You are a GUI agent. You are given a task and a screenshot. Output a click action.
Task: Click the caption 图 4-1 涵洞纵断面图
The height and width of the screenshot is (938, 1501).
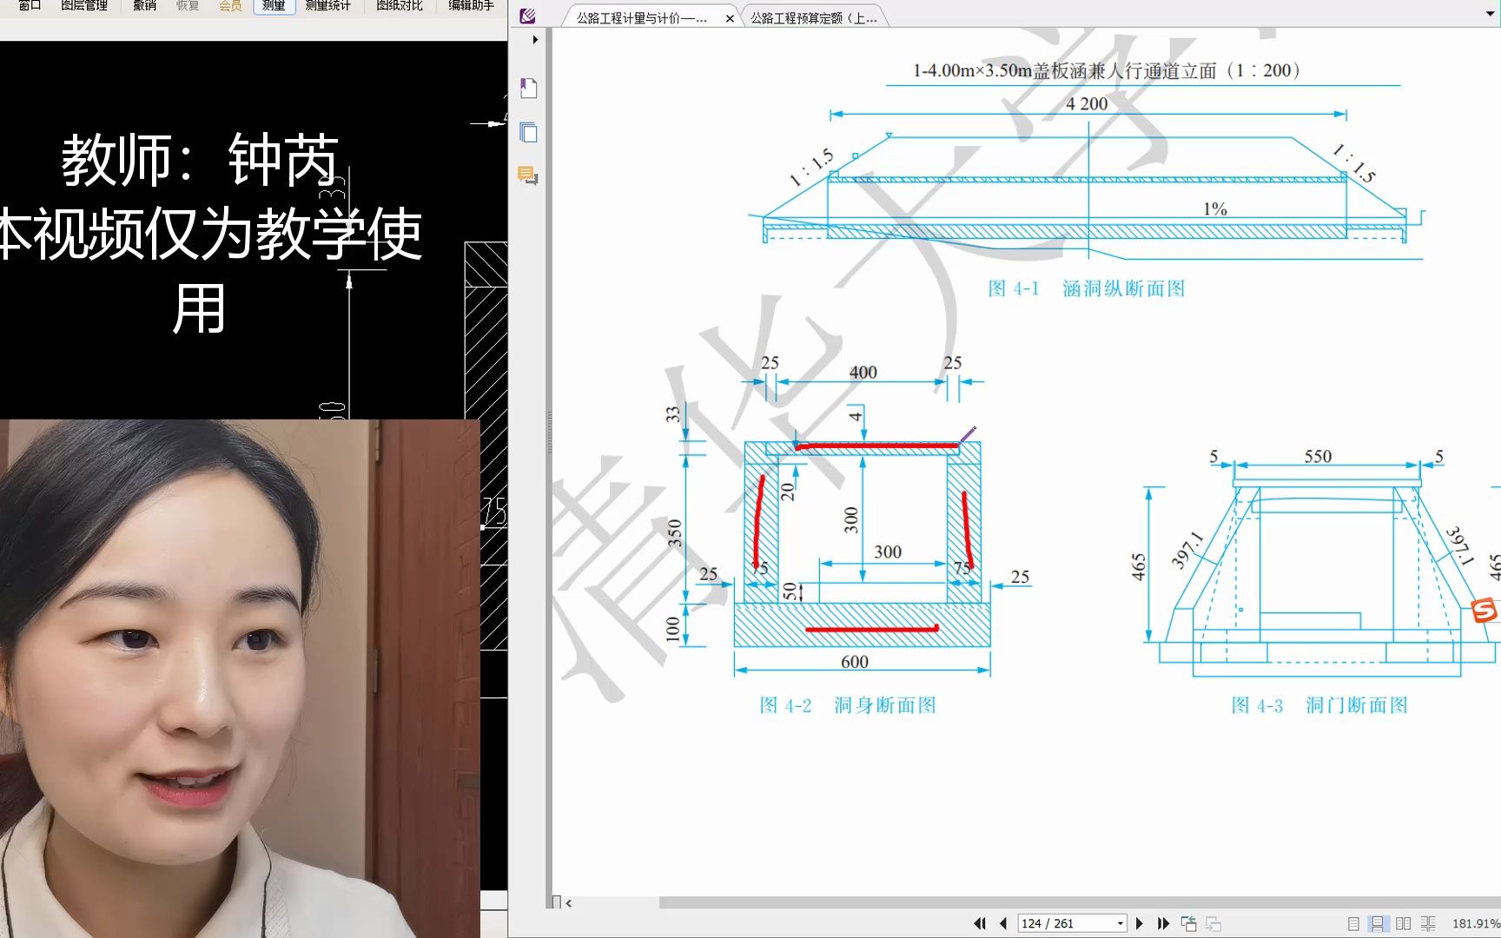click(x=1086, y=288)
